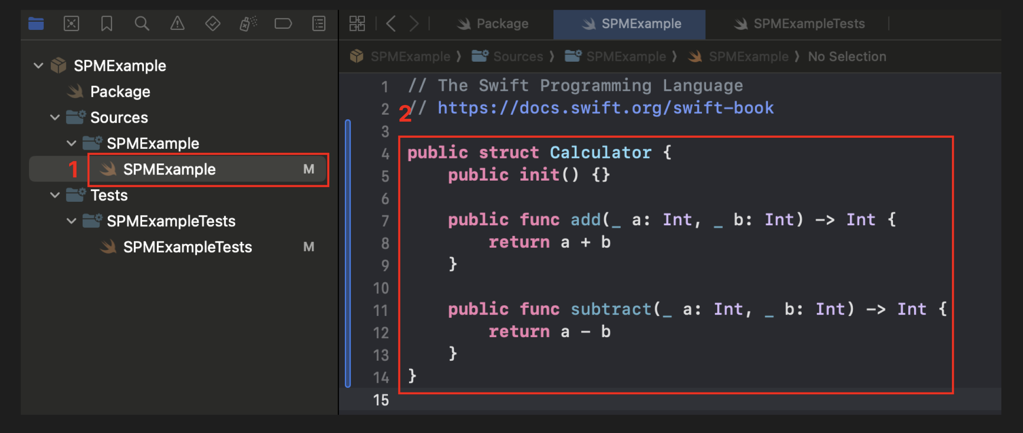
Task: Open the Find navigator magnifier icon
Action: pyautogui.click(x=142, y=23)
